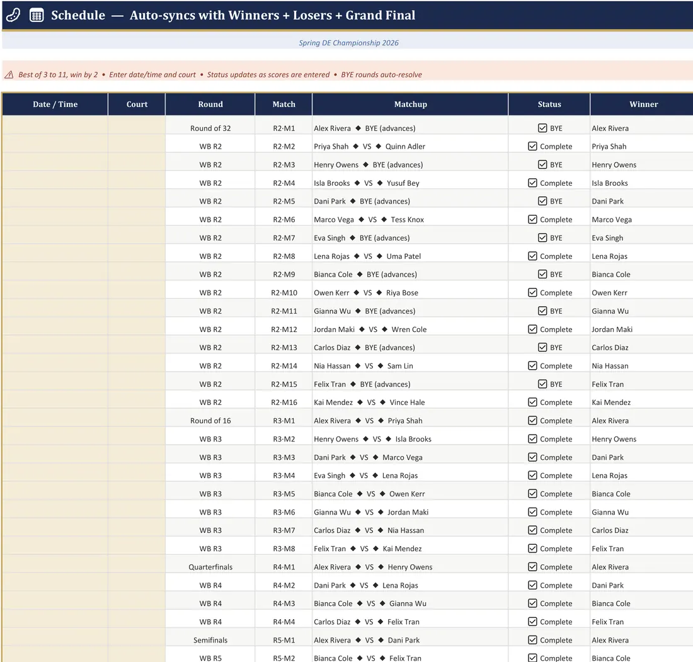Toggle Complete checkbox for match R2·M2
693x662 pixels.
[x=532, y=146]
